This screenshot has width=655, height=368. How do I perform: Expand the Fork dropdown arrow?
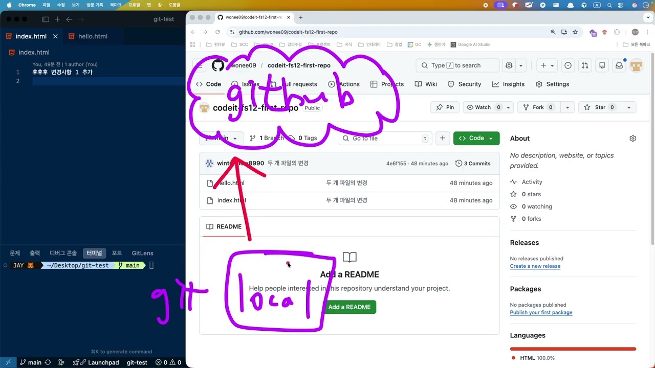click(x=567, y=107)
